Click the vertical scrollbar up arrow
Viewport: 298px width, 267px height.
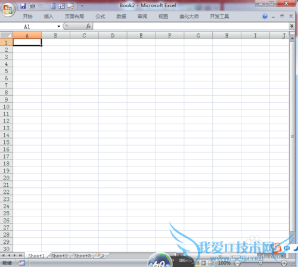point(292,39)
